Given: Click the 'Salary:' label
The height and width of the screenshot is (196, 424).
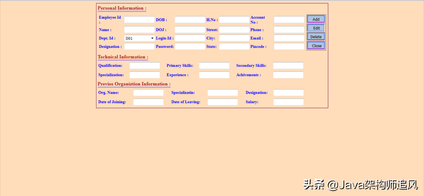Looking at the screenshot, I should (252, 102).
